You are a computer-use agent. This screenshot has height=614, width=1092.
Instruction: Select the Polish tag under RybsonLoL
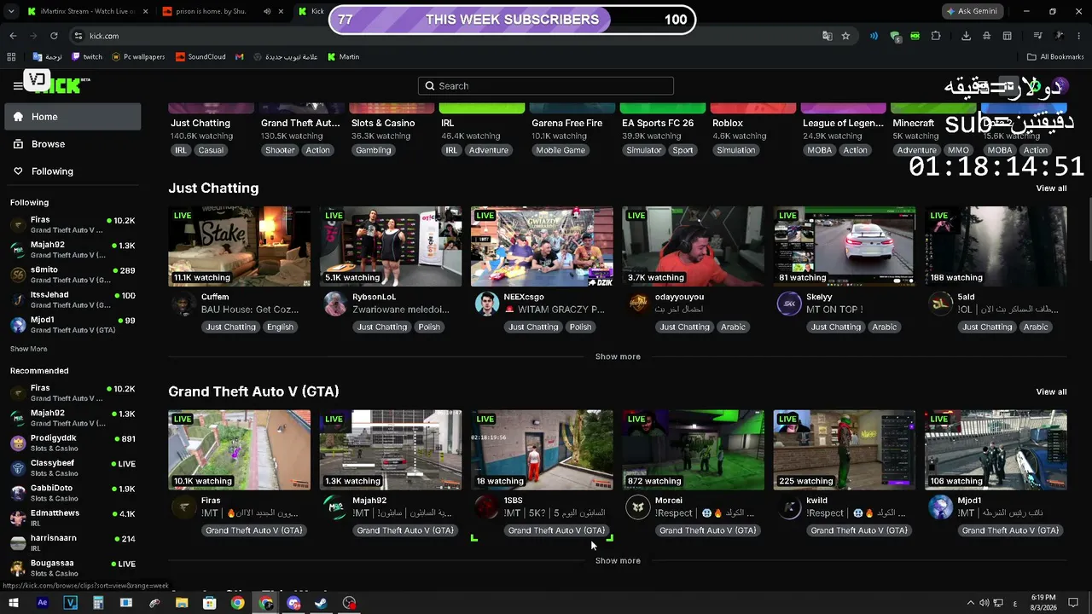[x=429, y=327]
